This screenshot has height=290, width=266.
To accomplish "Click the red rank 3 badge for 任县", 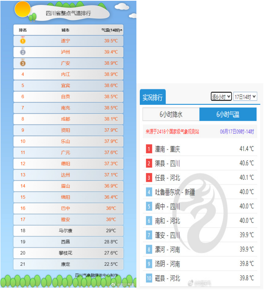I will point(149,178).
